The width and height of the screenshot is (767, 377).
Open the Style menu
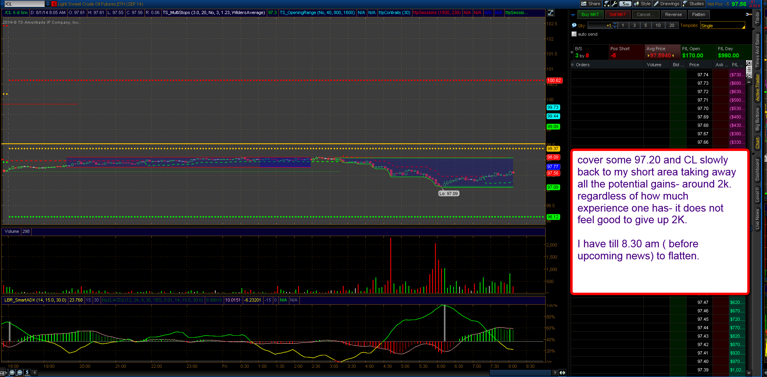point(642,4)
